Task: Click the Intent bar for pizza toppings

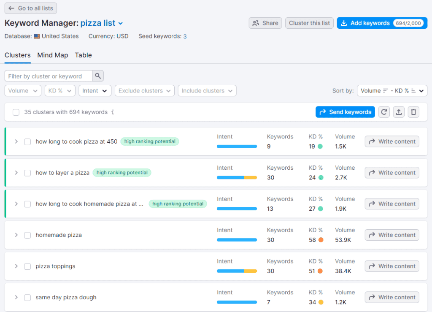Action: (x=237, y=271)
